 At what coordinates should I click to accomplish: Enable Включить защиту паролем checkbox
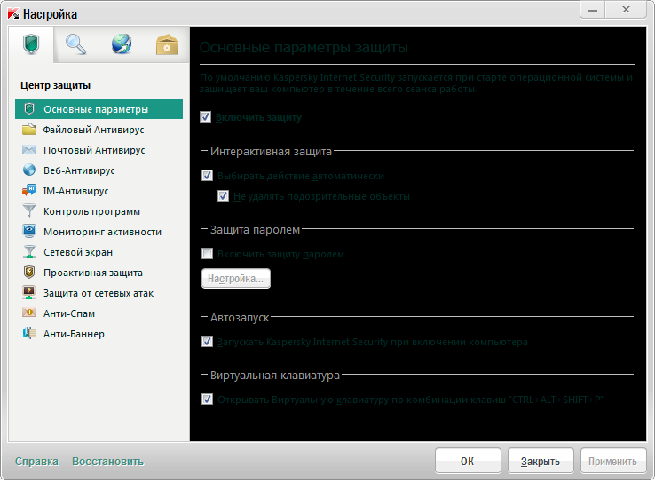coord(207,254)
